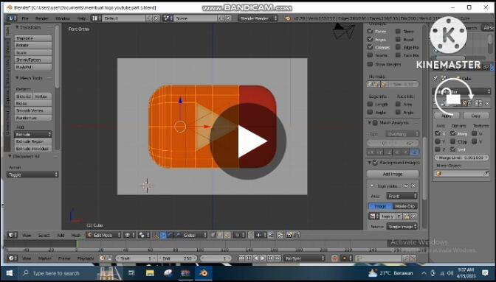Open the Edit Mode dropdown
Screen dimensions: 496x282
pyautogui.click(x=103, y=235)
